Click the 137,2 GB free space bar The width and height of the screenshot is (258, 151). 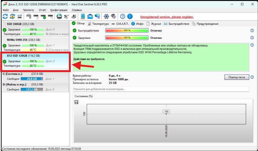[32, 89]
